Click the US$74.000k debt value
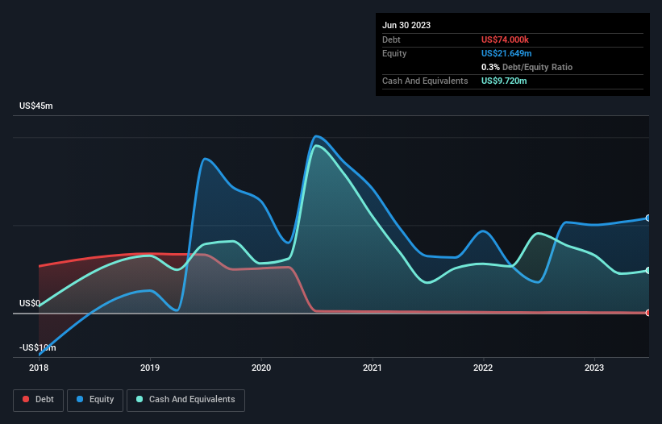This screenshot has width=662, height=424. tap(505, 39)
